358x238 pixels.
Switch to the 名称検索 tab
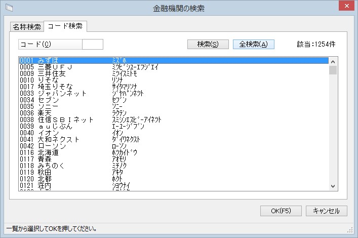coord(27,27)
